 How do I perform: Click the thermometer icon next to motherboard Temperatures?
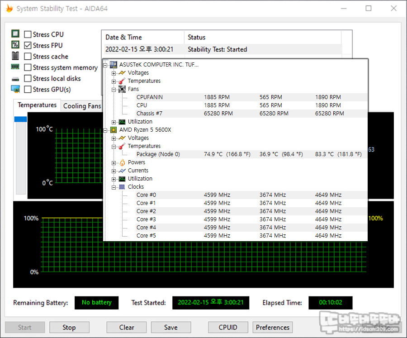click(122, 81)
